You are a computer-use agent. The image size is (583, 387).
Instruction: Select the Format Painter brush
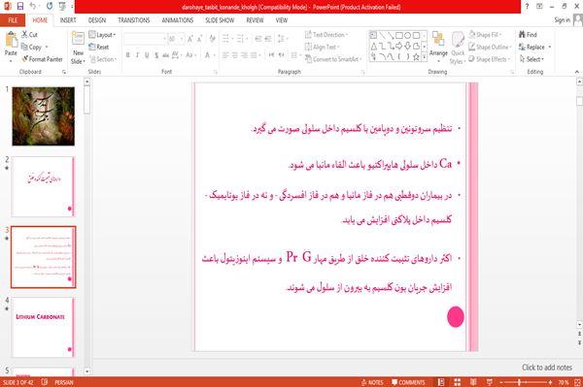point(25,59)
